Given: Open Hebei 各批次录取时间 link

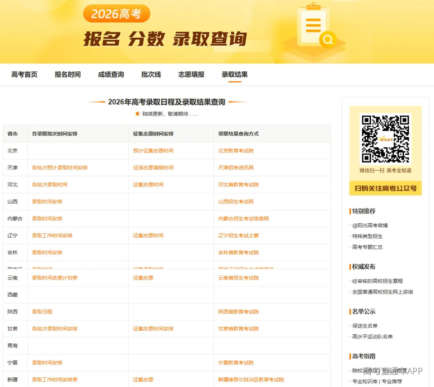Looking at the screenshot, I should pos(49,185).
